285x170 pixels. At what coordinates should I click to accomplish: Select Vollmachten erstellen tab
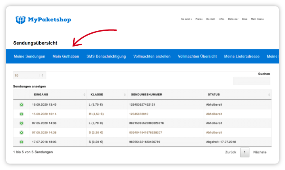tap(152, 56)
